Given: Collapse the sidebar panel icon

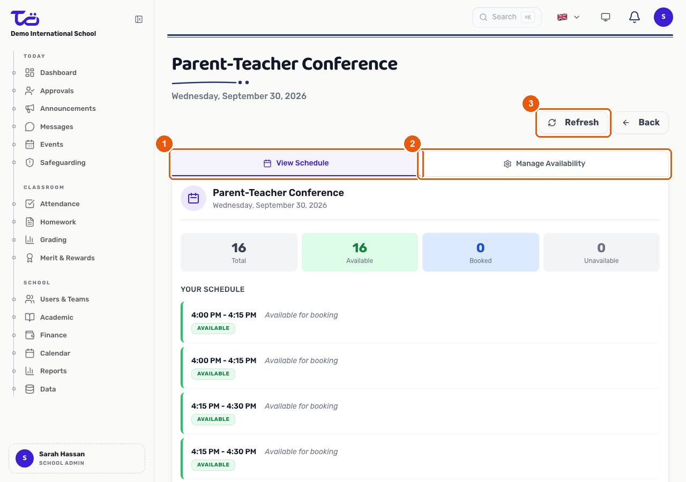Looking at the screenshot, I should [139, 19].
